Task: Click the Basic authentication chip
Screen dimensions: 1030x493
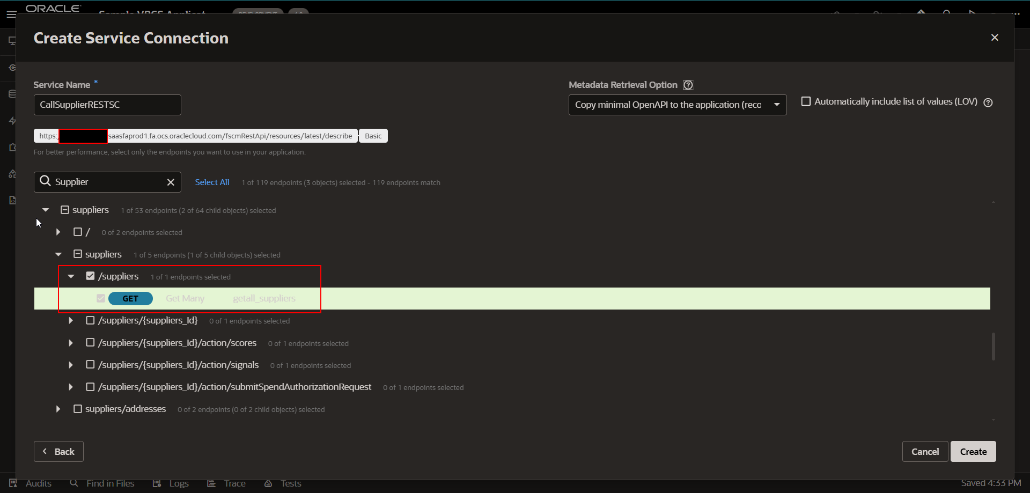Action: 373,136
